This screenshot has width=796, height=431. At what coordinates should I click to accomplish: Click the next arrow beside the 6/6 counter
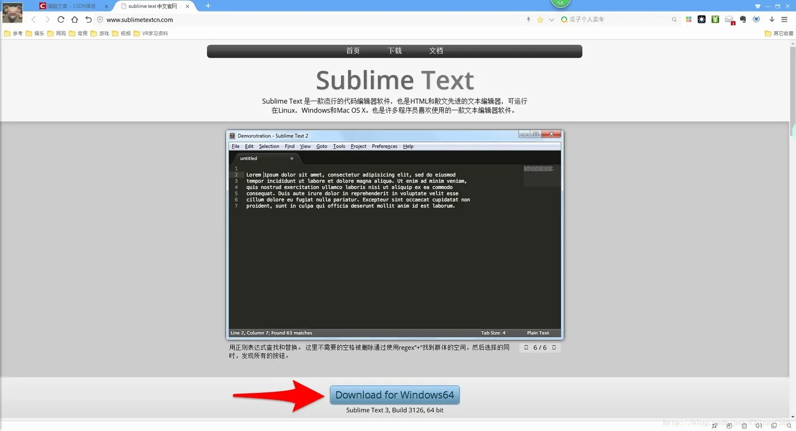click(554, 347)
